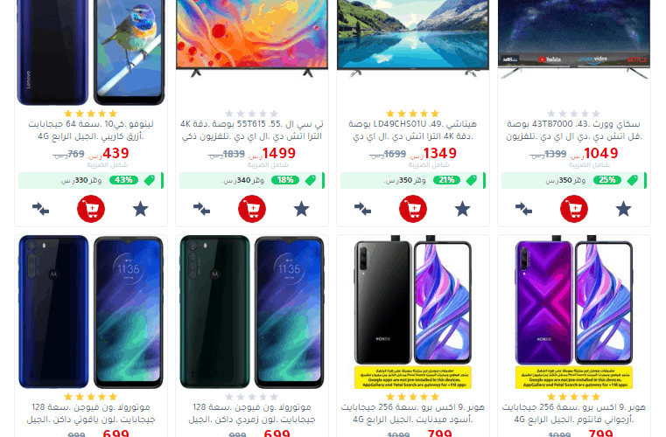The height and width of the screenshot is (437, 666).
Task: Open Motorola One Fusion emerald green image
Action: coord(252,312)
